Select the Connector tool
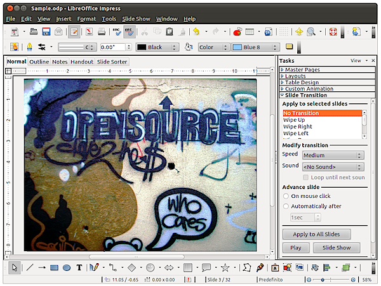 [113, 268]
